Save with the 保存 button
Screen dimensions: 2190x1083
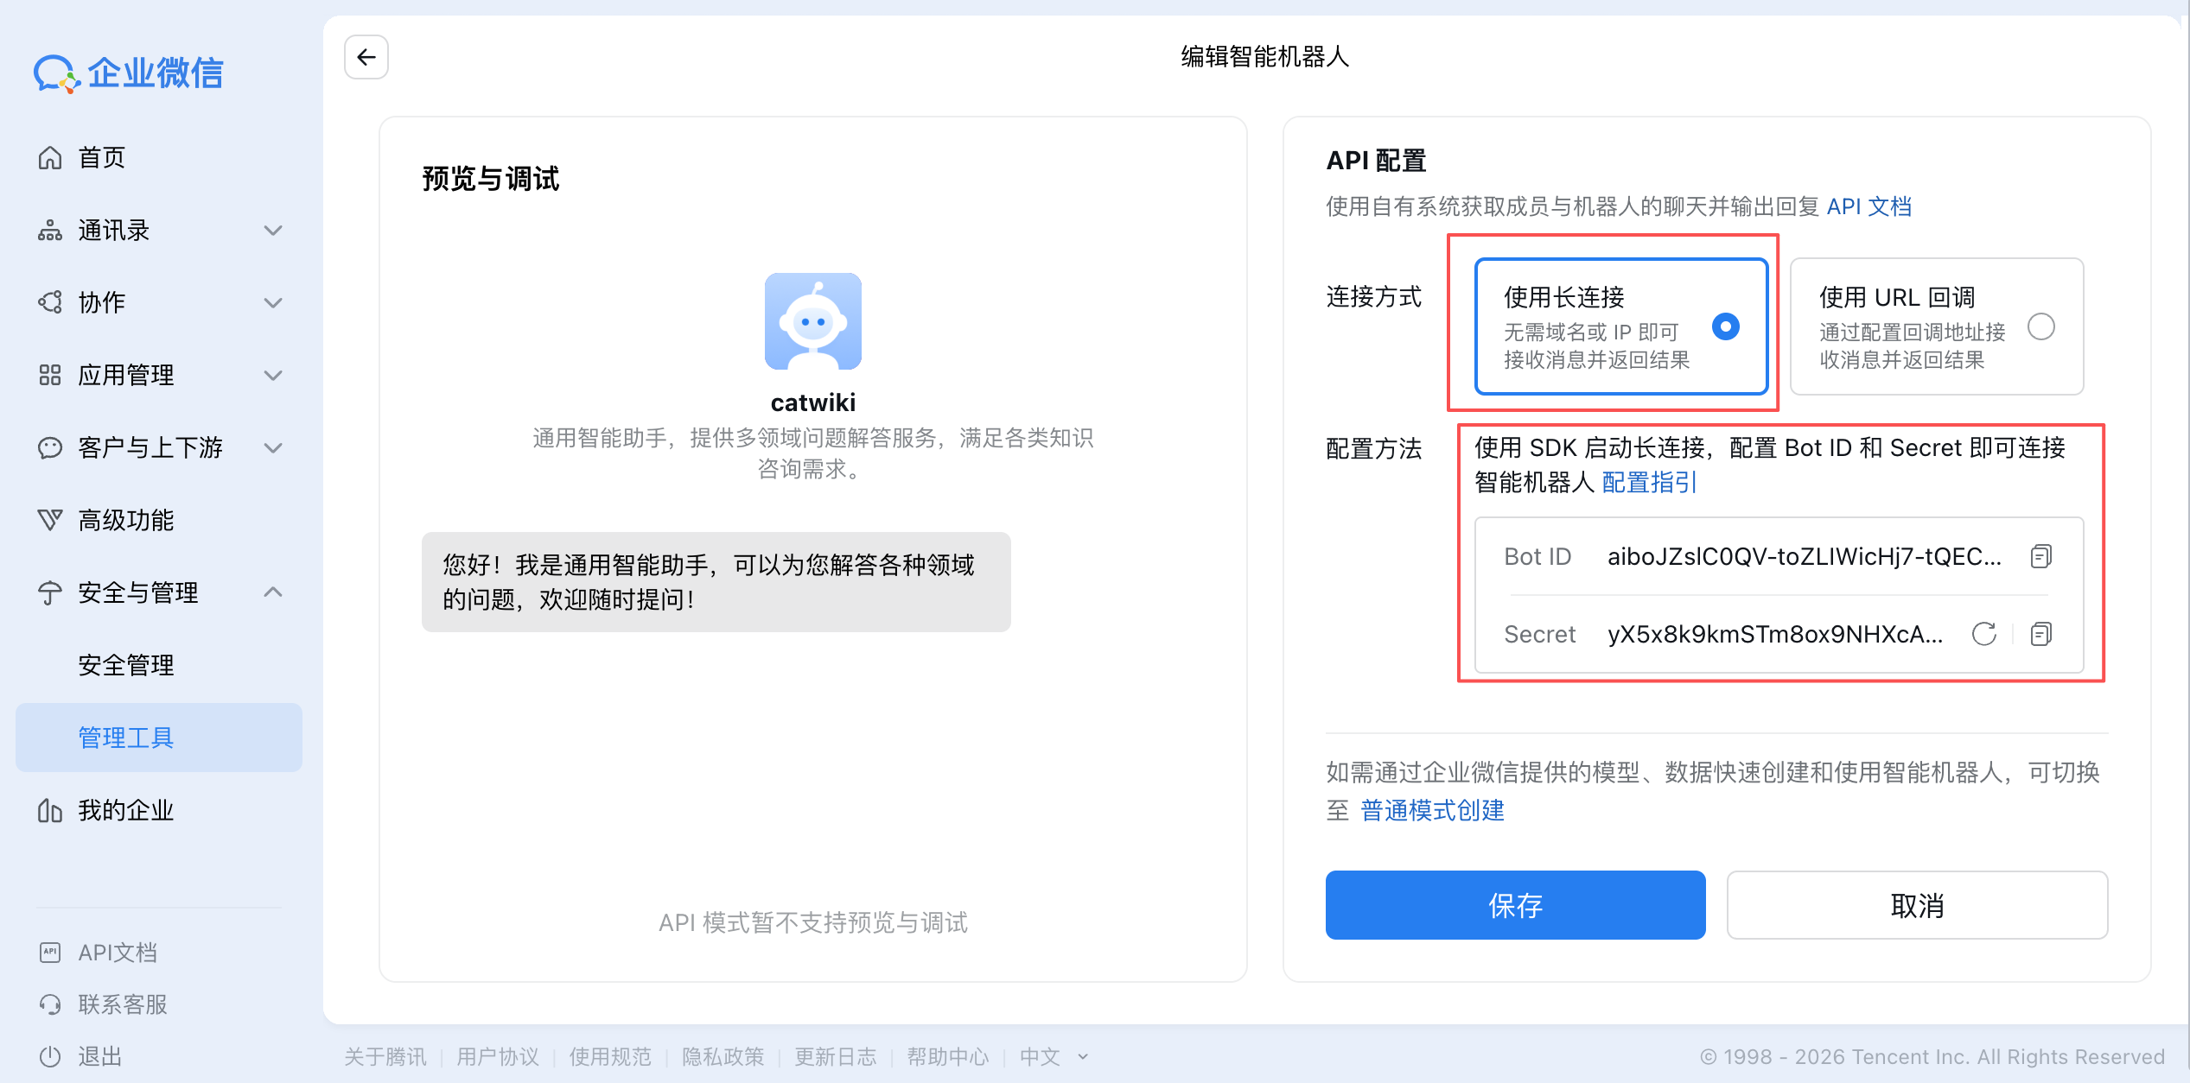coord(1515,905)
